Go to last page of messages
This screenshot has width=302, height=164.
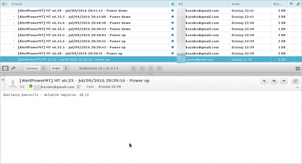coord(159,68)
